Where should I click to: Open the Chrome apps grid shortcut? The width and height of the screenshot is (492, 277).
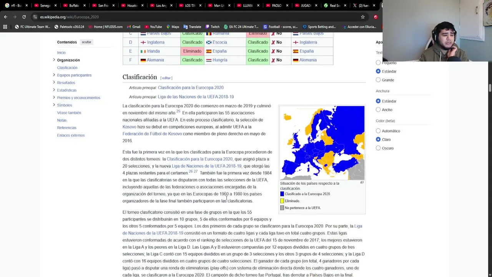tap(5, 27)
